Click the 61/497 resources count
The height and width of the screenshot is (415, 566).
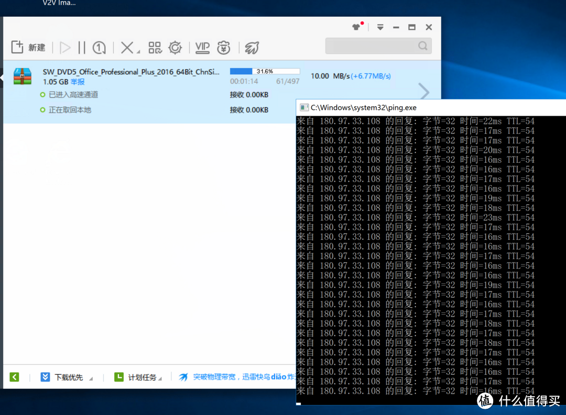[x=288, y=82]
